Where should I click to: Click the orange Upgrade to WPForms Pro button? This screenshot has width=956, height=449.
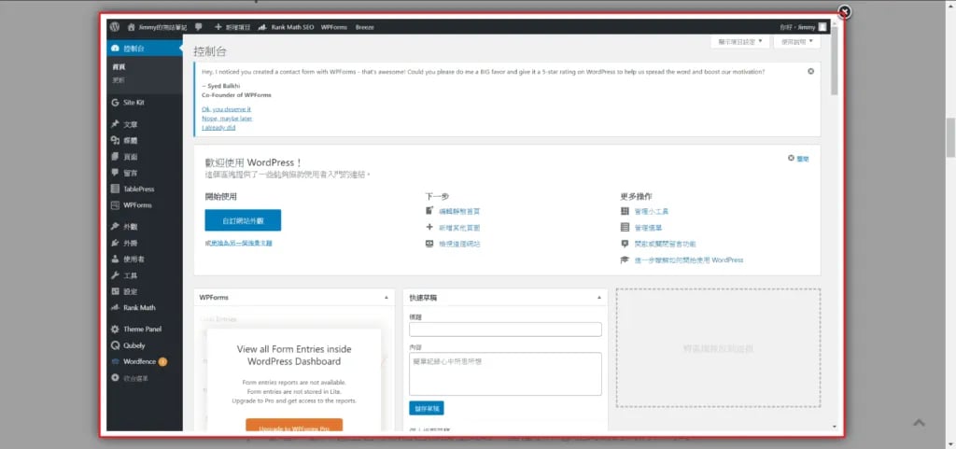294,426
